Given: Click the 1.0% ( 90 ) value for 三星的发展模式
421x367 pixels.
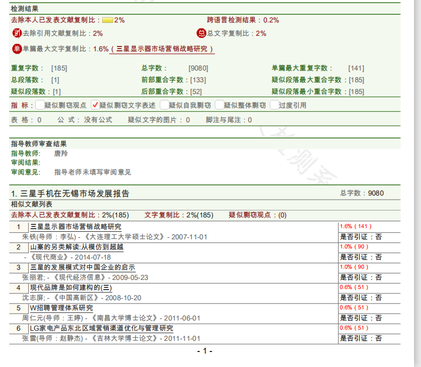Looking at the screenshot, I should 354,267.
